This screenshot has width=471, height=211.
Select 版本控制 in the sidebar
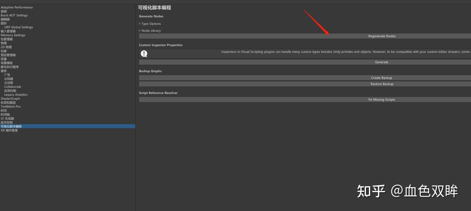pyautogui.click(x=7, y=122)
